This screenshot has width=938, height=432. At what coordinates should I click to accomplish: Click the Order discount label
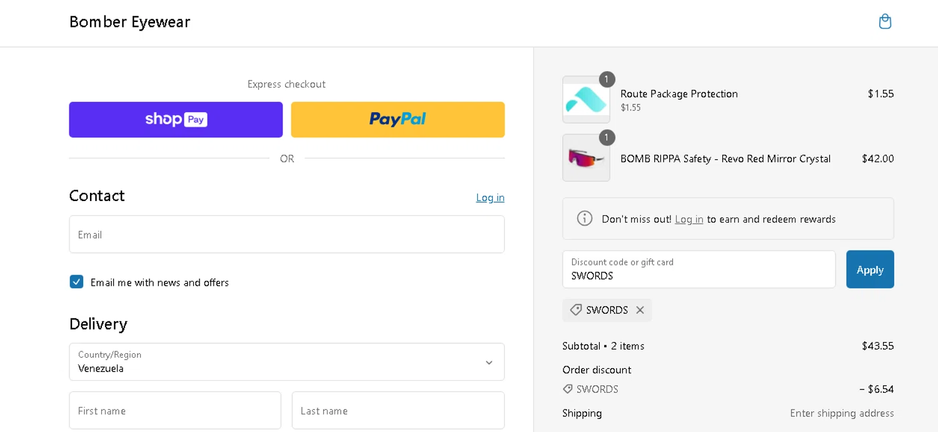tap(597, 370)
